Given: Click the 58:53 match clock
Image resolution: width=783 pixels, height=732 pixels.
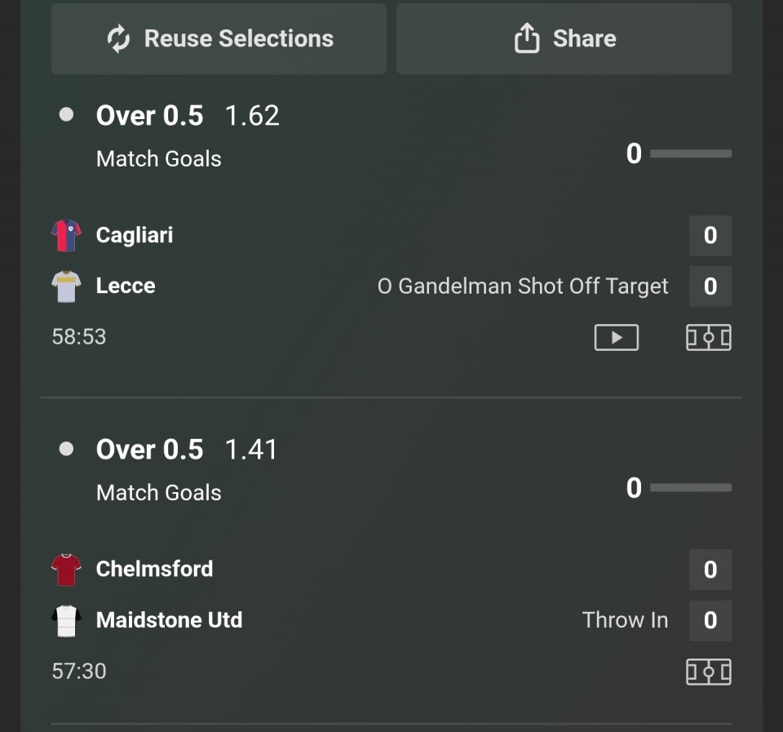Looking at the screenshot, I should (x=79, y=337).
